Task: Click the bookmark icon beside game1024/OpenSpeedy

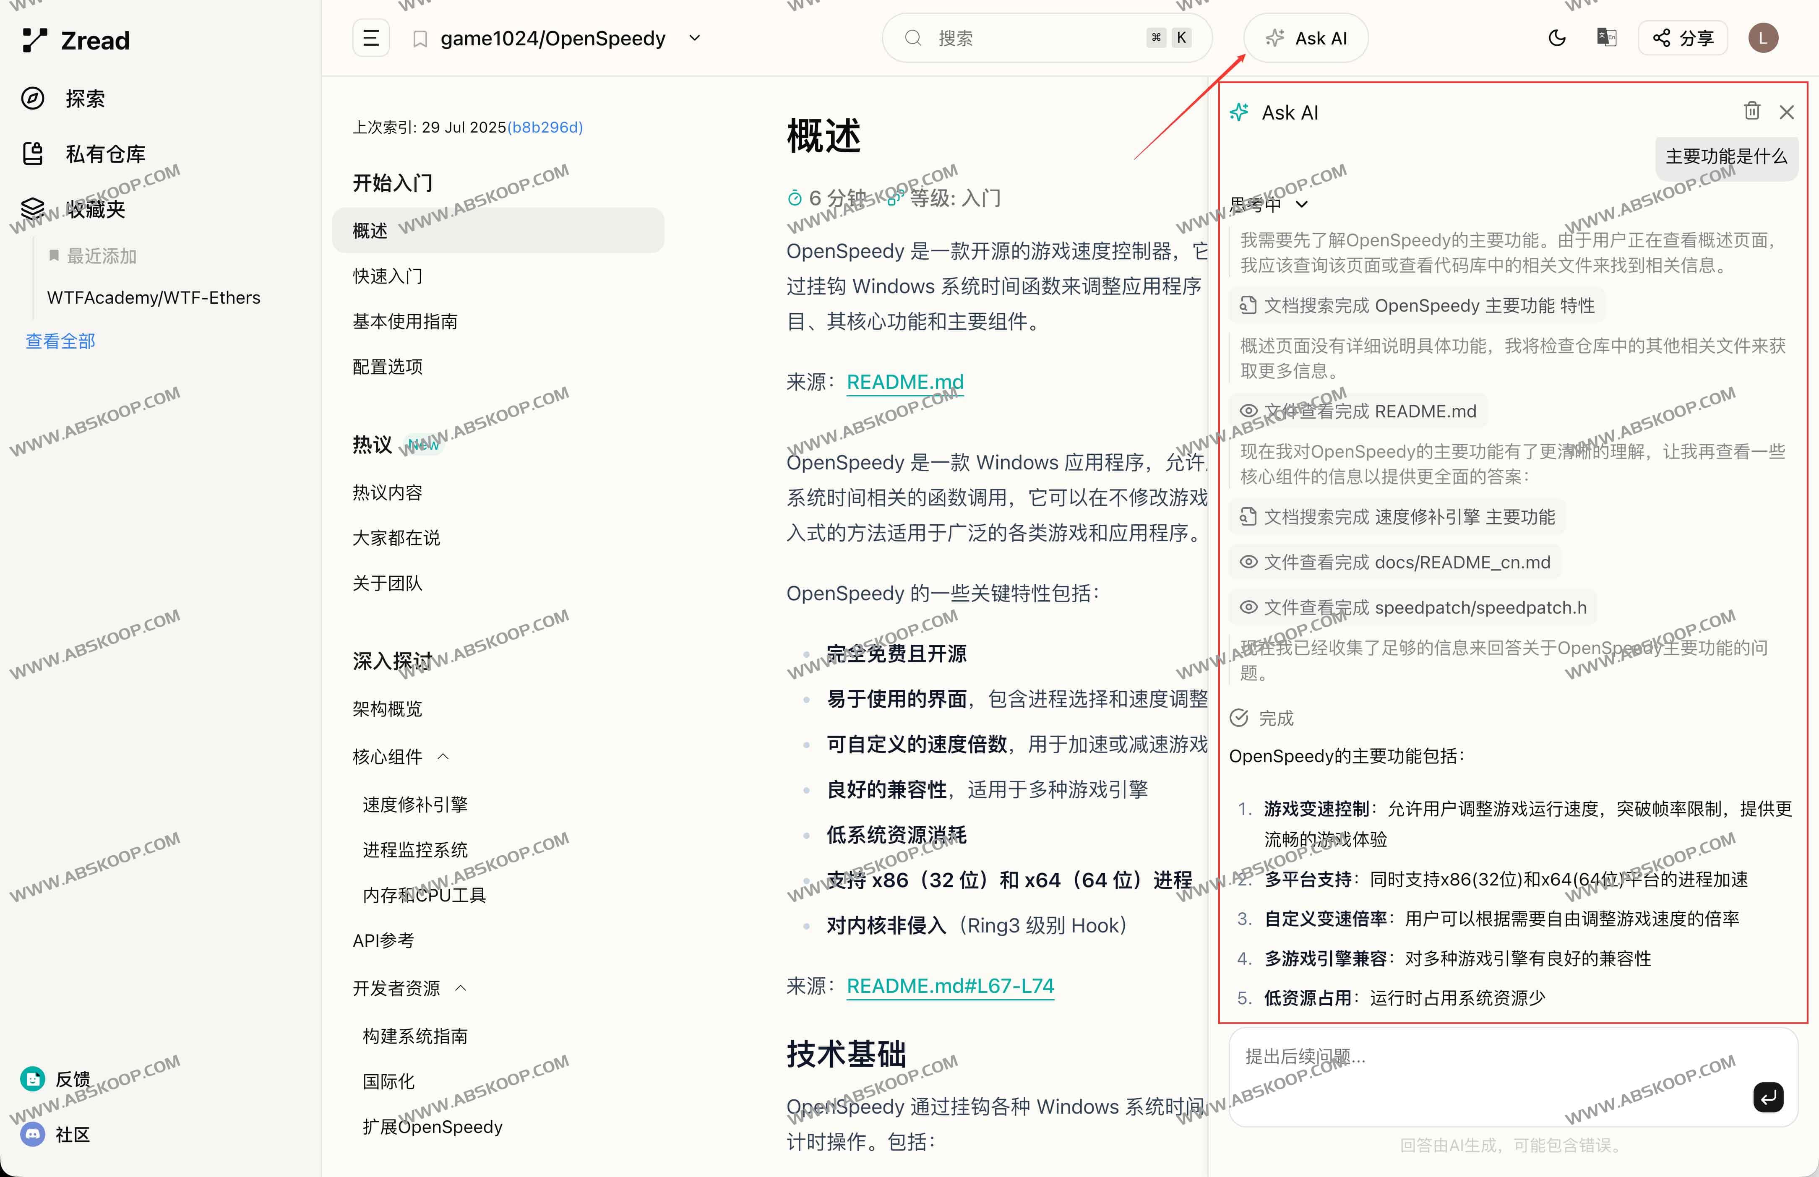Action: tap(420, 39)
